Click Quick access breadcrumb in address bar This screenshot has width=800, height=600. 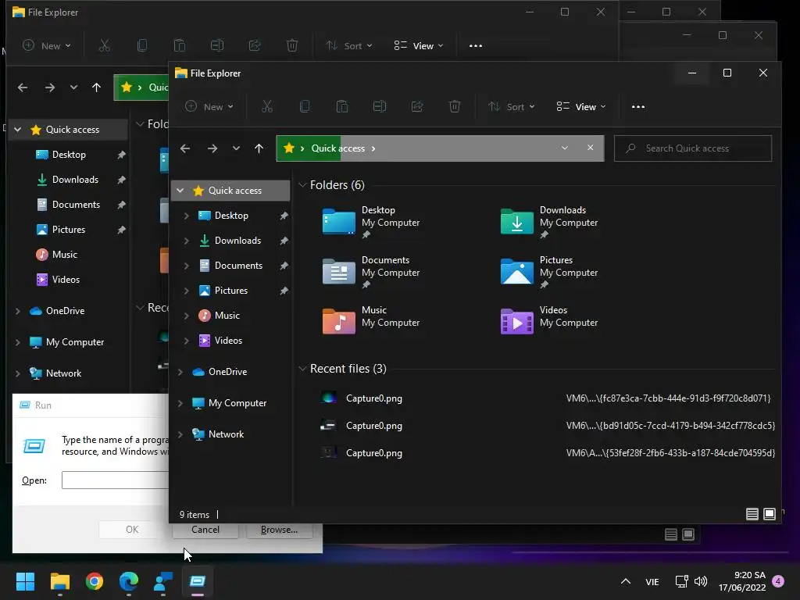[x=337, y=148]
